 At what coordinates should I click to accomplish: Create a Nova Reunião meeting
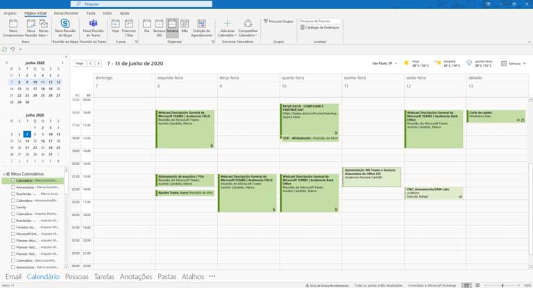[x=31, y=28]
